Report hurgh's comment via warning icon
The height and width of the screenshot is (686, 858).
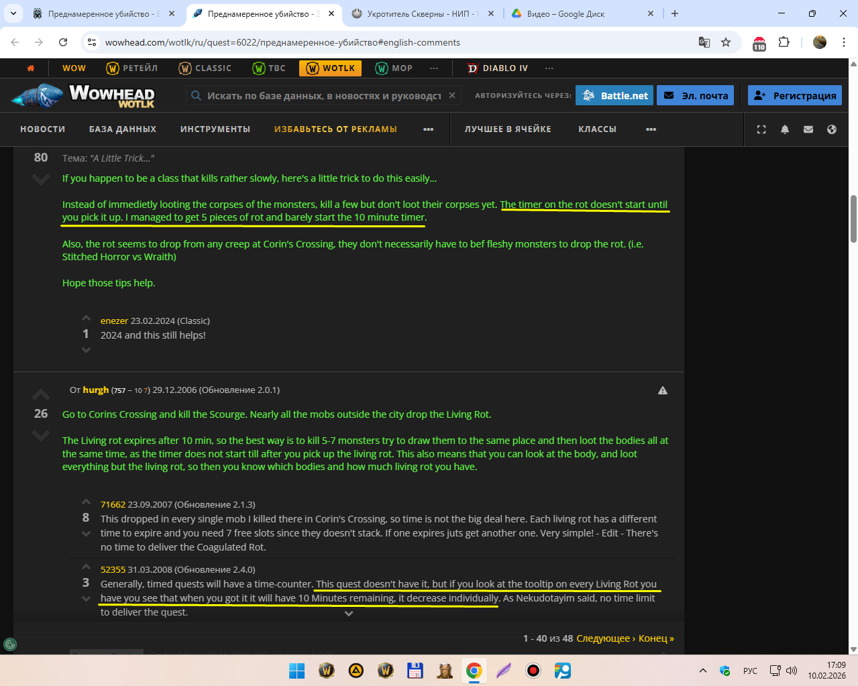point(662,390)
